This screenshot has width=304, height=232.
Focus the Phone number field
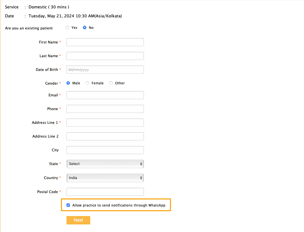(x=105, y=109)
